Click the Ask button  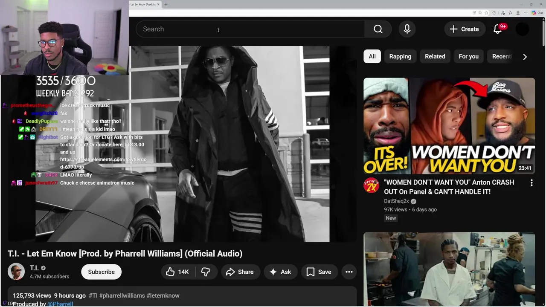pyautogui.click(x=280, y=272)
